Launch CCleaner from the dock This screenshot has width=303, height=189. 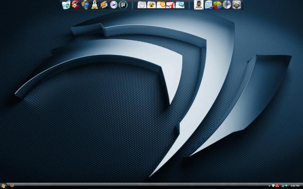tap(76, 5)
